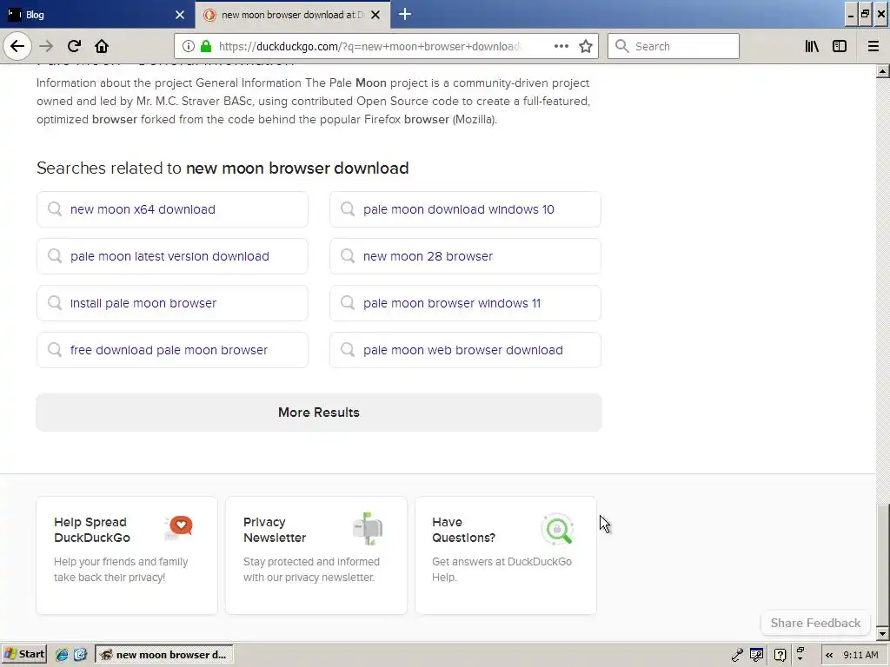Toggle the sidebars icon
Viewport: 890px width, 667px height.
coord(840,46)
